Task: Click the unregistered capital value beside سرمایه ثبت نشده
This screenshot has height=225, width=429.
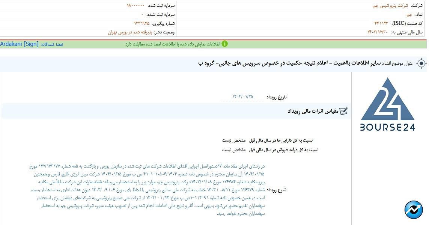Action: click(142, 15)
